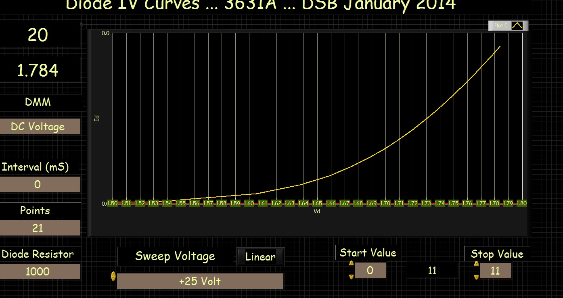Click the 1.784 voltage reading indicator
563x298 pixels.
pos(38,71)
